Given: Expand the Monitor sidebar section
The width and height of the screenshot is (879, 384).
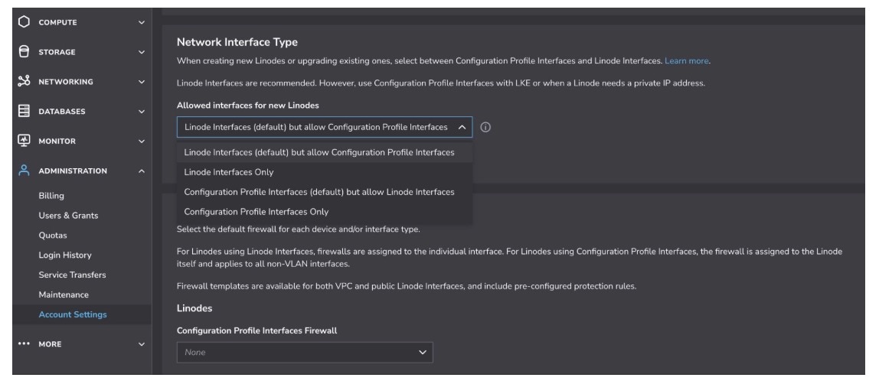Looking at the screenshot, I should click(141, 141).
